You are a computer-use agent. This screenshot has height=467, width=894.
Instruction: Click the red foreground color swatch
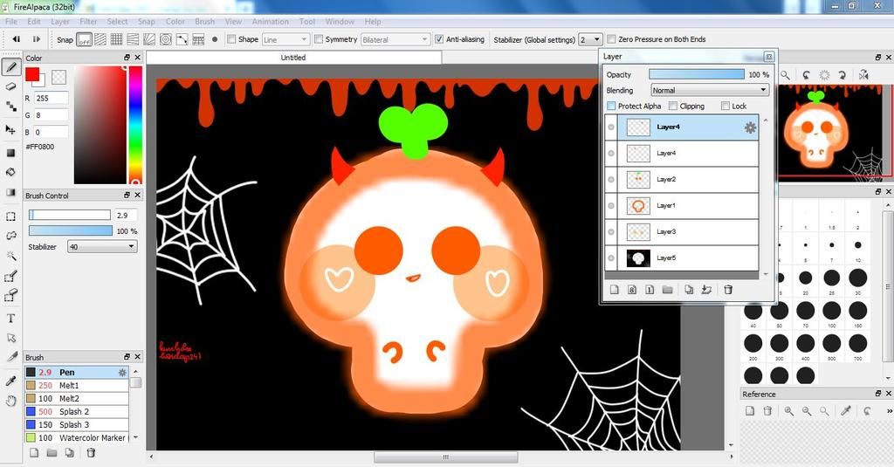click(x=32, y=74)
